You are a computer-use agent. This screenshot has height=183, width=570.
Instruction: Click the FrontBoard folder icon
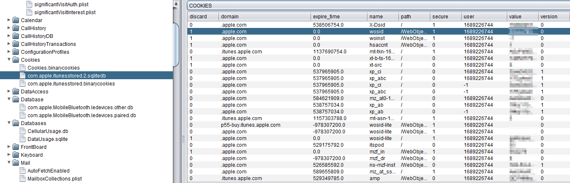[x=16, y=147]
